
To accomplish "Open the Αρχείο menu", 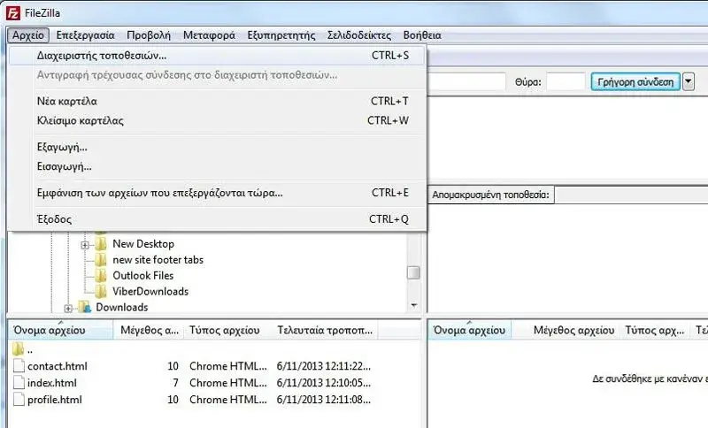I will [28, 35].
